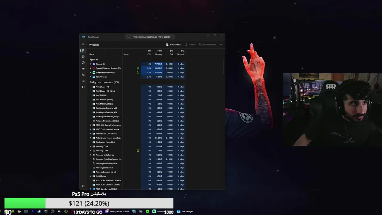Click efficiency leaf icon in Opera GX row
Image resolution: width=382 pixels, height=215 pixels.
click(x=138, y=68)
